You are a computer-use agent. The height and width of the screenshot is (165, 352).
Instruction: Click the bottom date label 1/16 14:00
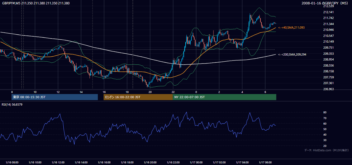(x=81, y=163)
